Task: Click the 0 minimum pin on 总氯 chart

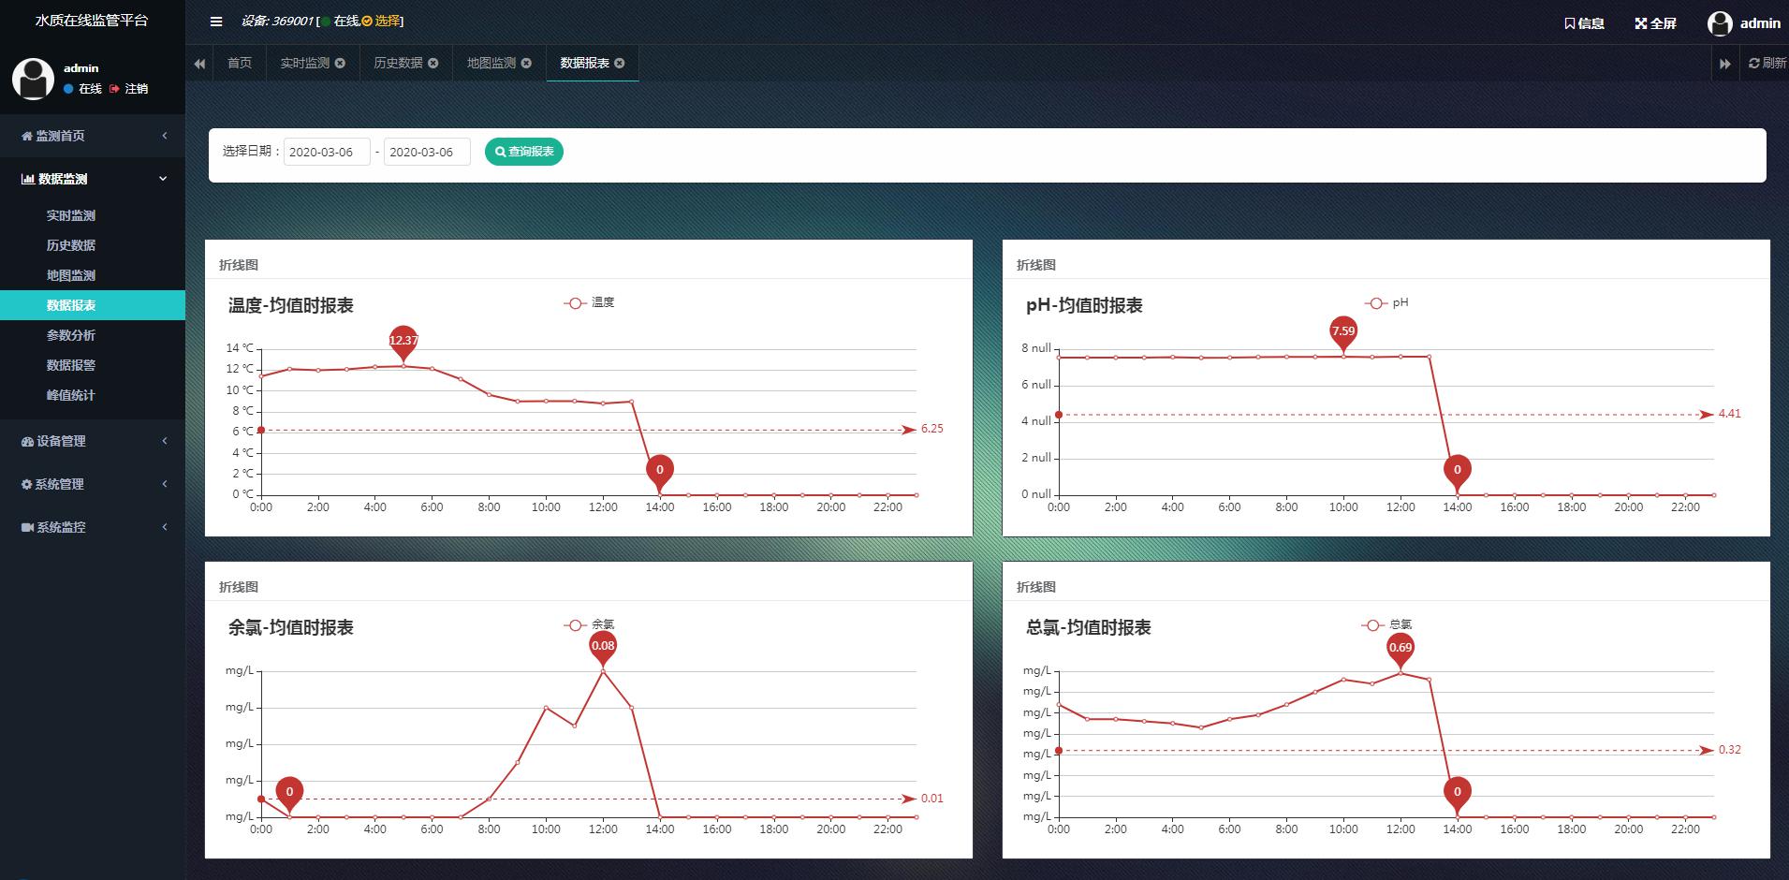Action: (1458, 795)
